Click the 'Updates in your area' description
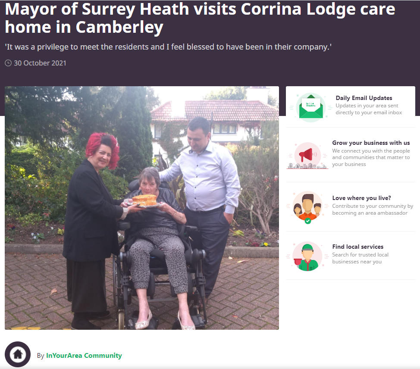The image size is (420, 369). pos(369,109)
